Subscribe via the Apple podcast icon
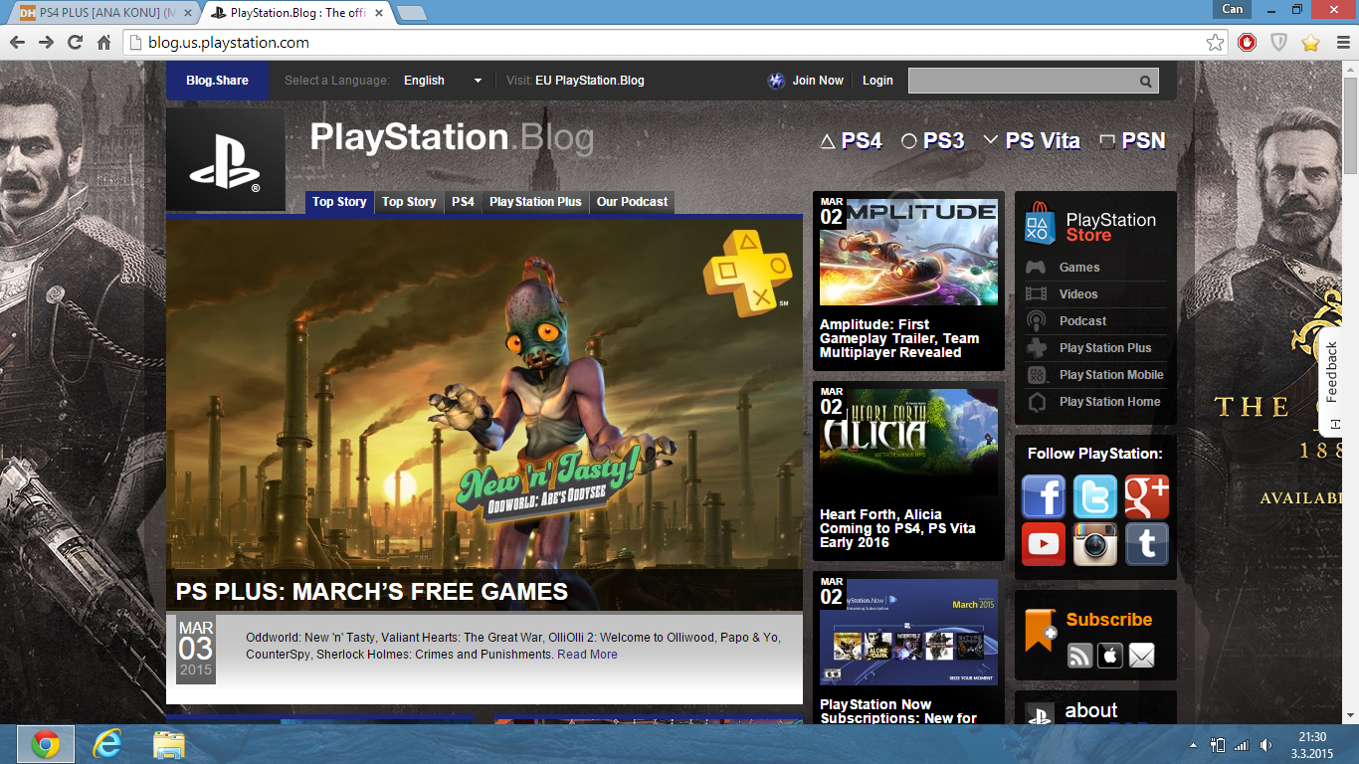1359x764 pixels. (x=1110, y=656)
